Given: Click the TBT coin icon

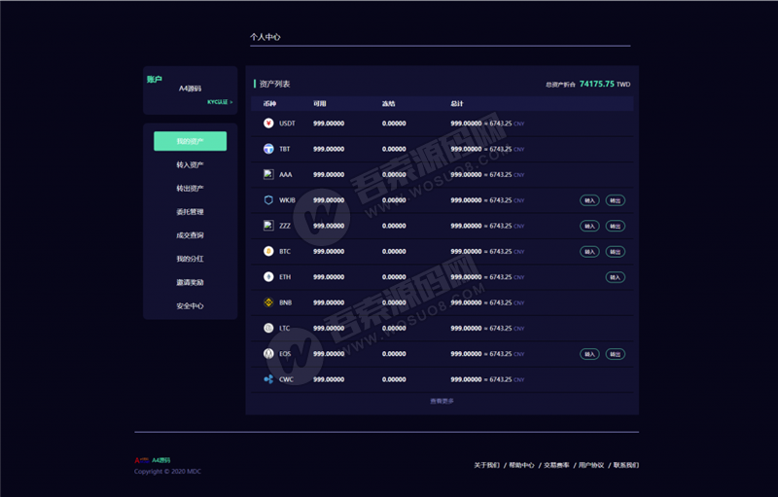Looking at the screenshot, I should point(268,149).
